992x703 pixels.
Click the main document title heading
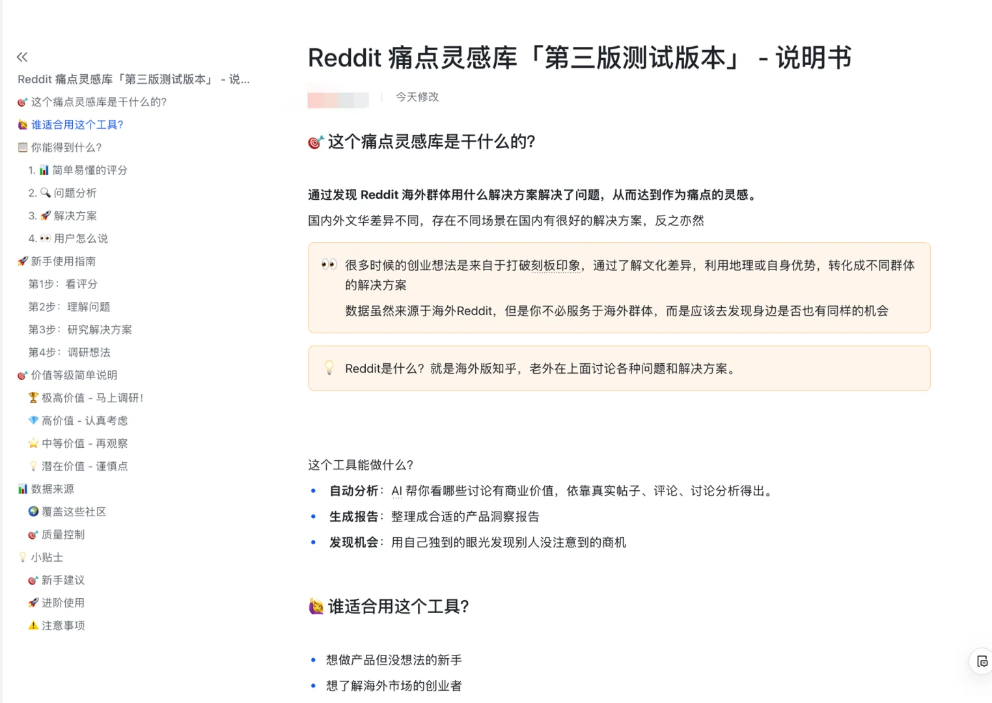click(579, 58)
